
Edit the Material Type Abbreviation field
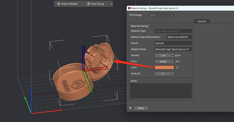coord(179,37)
